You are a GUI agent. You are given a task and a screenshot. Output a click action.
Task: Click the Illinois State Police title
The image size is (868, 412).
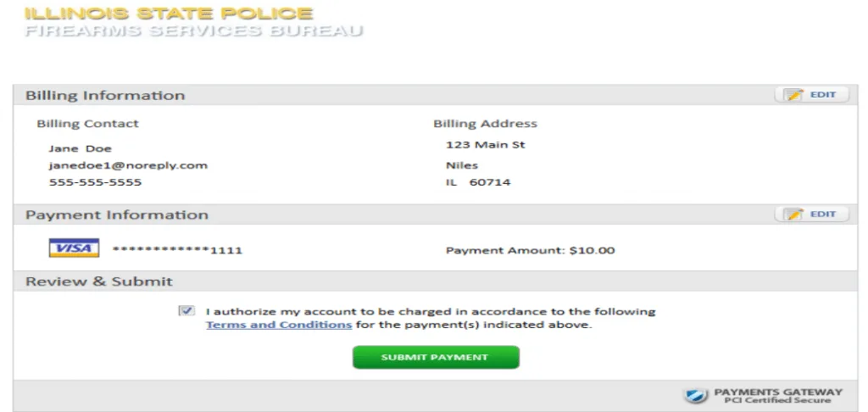pyautogui.click(x=169, y=14)
